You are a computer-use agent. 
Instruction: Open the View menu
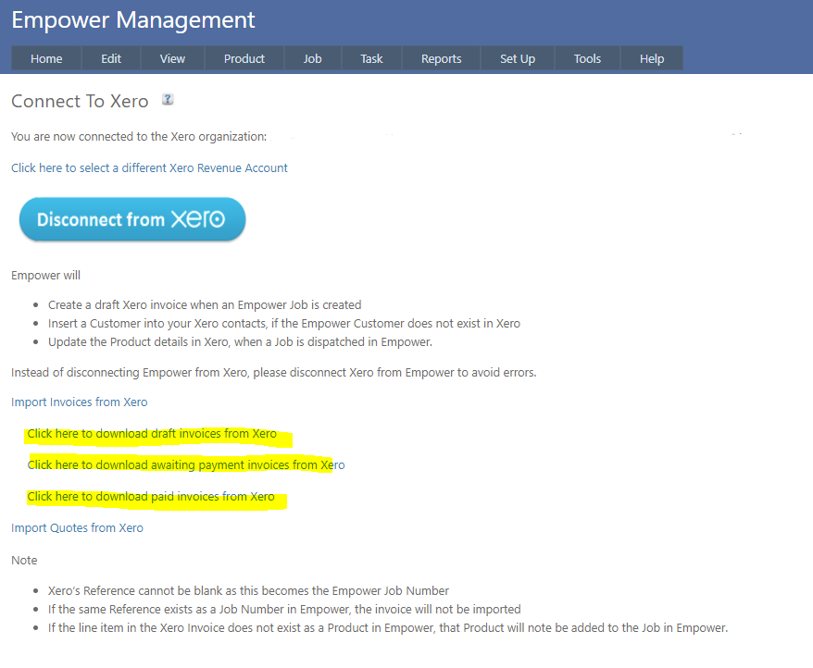[x=172, y=58]
